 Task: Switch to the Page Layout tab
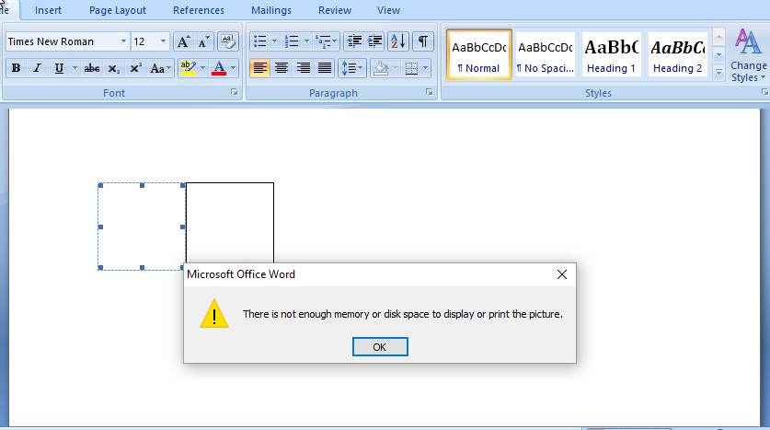click(x=117, y=10)
